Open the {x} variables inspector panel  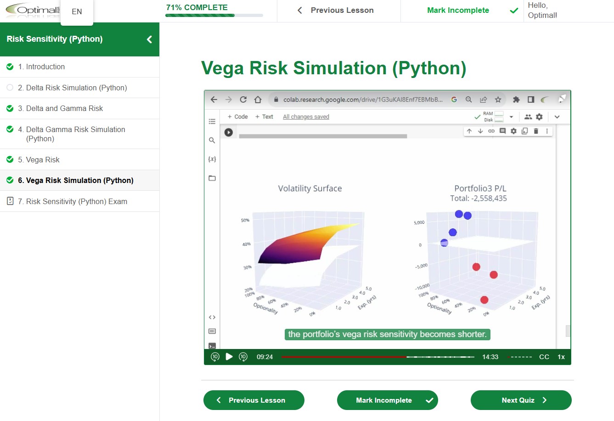tap(212, 159)
